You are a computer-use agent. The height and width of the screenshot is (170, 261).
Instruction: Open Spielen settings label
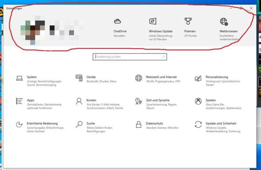pos(211,100)
